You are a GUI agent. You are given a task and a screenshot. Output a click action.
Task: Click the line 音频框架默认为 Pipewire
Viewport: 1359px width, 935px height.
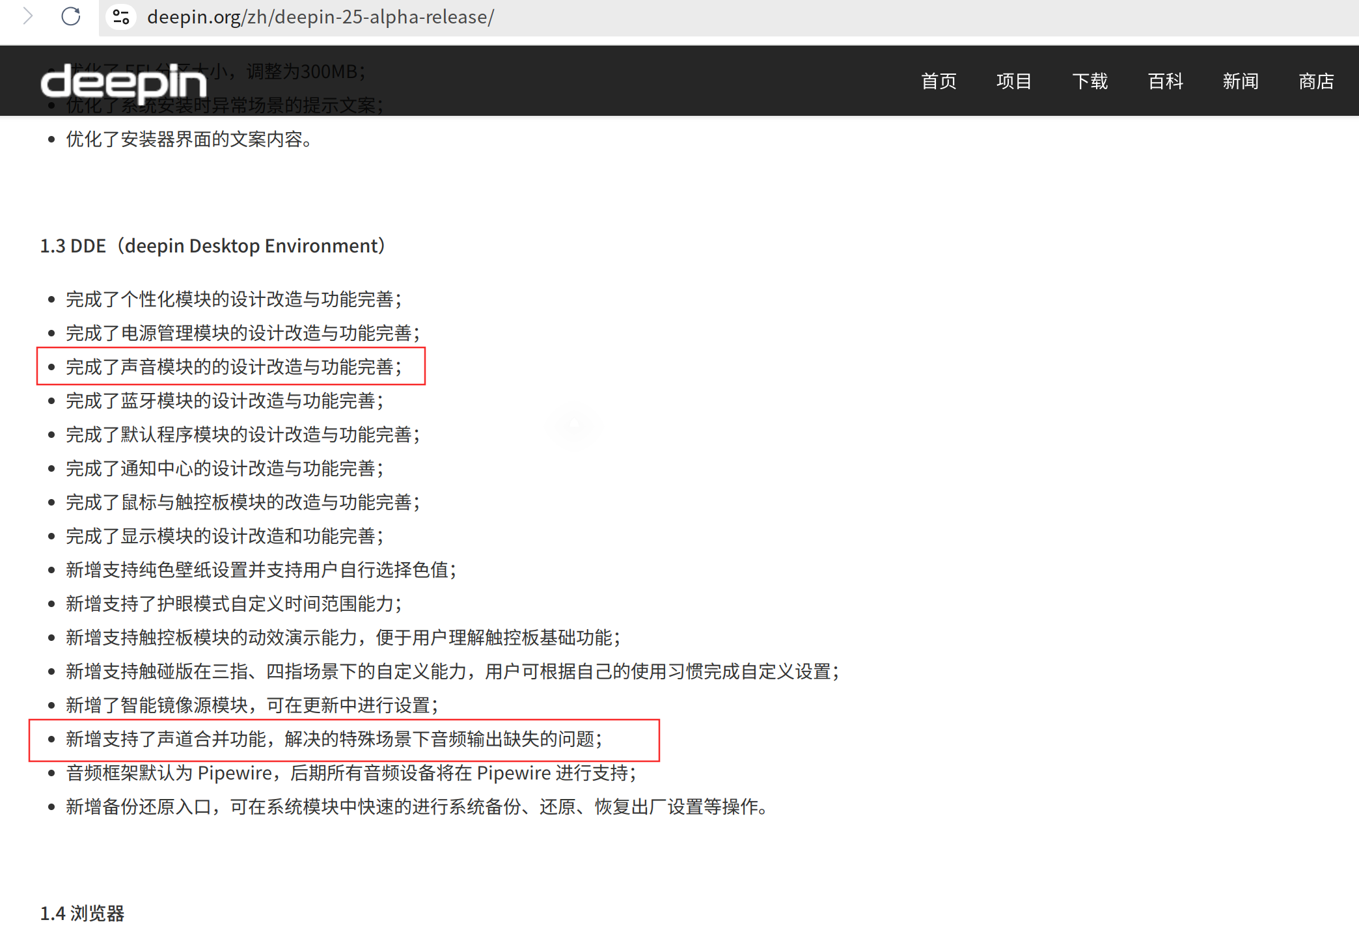click(x=351, y=773)
